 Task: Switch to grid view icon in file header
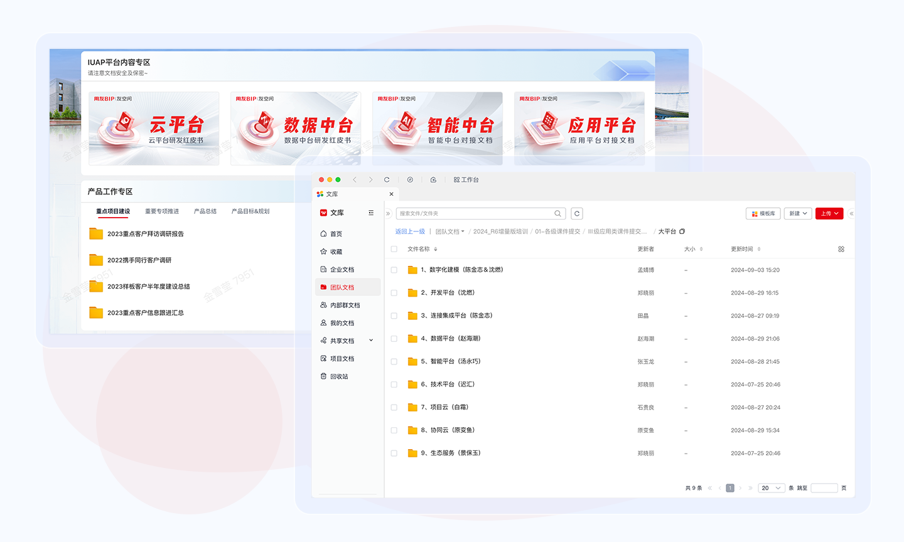click(x=841, y=249)
